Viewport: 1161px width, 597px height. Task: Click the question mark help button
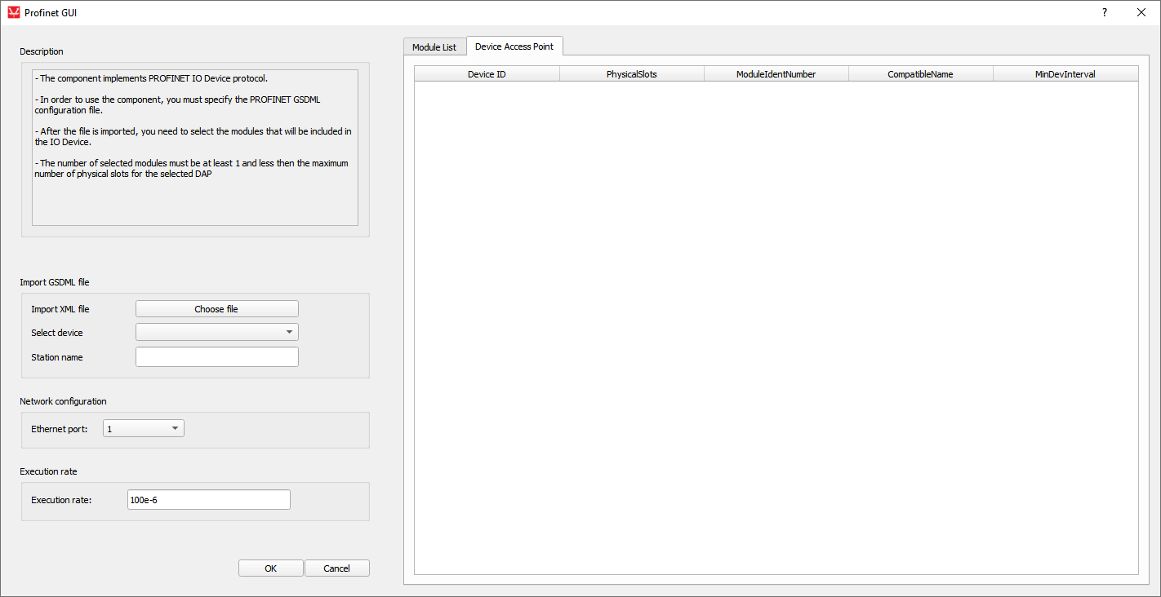click(x=1105, y=12)
